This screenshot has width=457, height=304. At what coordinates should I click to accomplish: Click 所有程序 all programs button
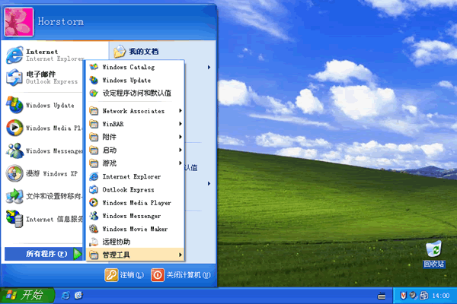(43, 254)
